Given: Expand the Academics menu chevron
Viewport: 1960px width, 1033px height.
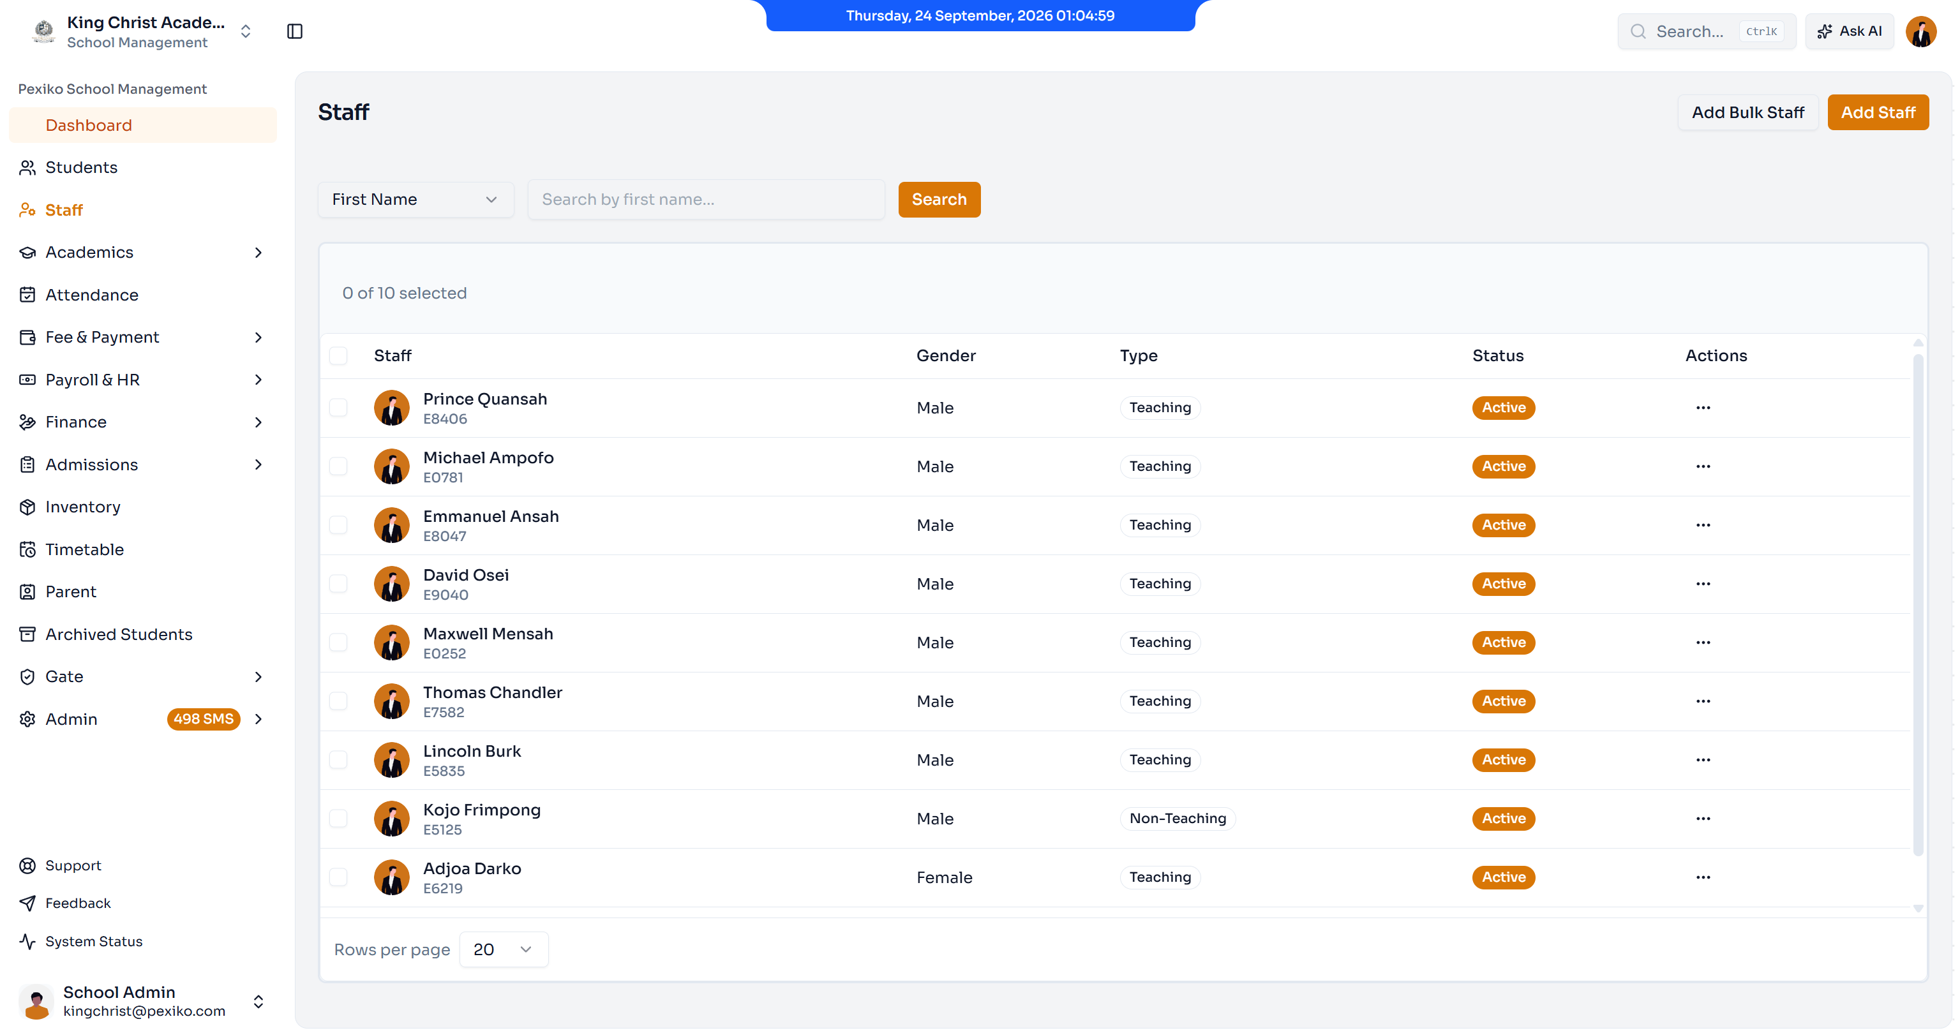Looking at the screenshot, I should (258, 253).
